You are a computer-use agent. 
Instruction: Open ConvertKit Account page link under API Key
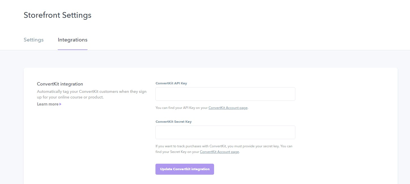pyautogui.click(x=228, y=108)
